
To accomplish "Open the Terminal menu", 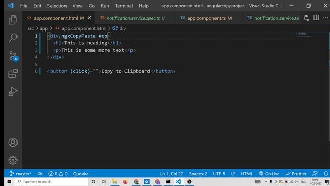I will [124, 6].
